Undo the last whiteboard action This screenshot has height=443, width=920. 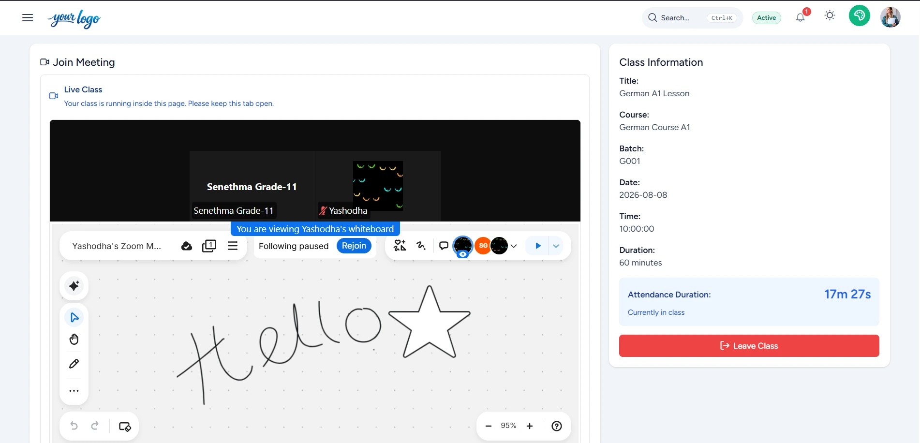pos(74,426)
